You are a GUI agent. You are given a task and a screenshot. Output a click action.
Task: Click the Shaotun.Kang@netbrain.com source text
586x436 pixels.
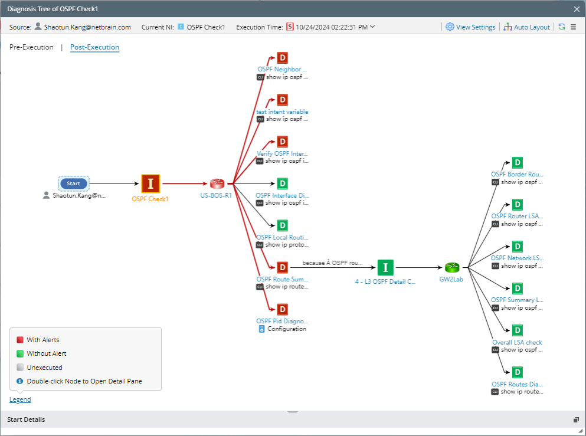tap(87, 27)
